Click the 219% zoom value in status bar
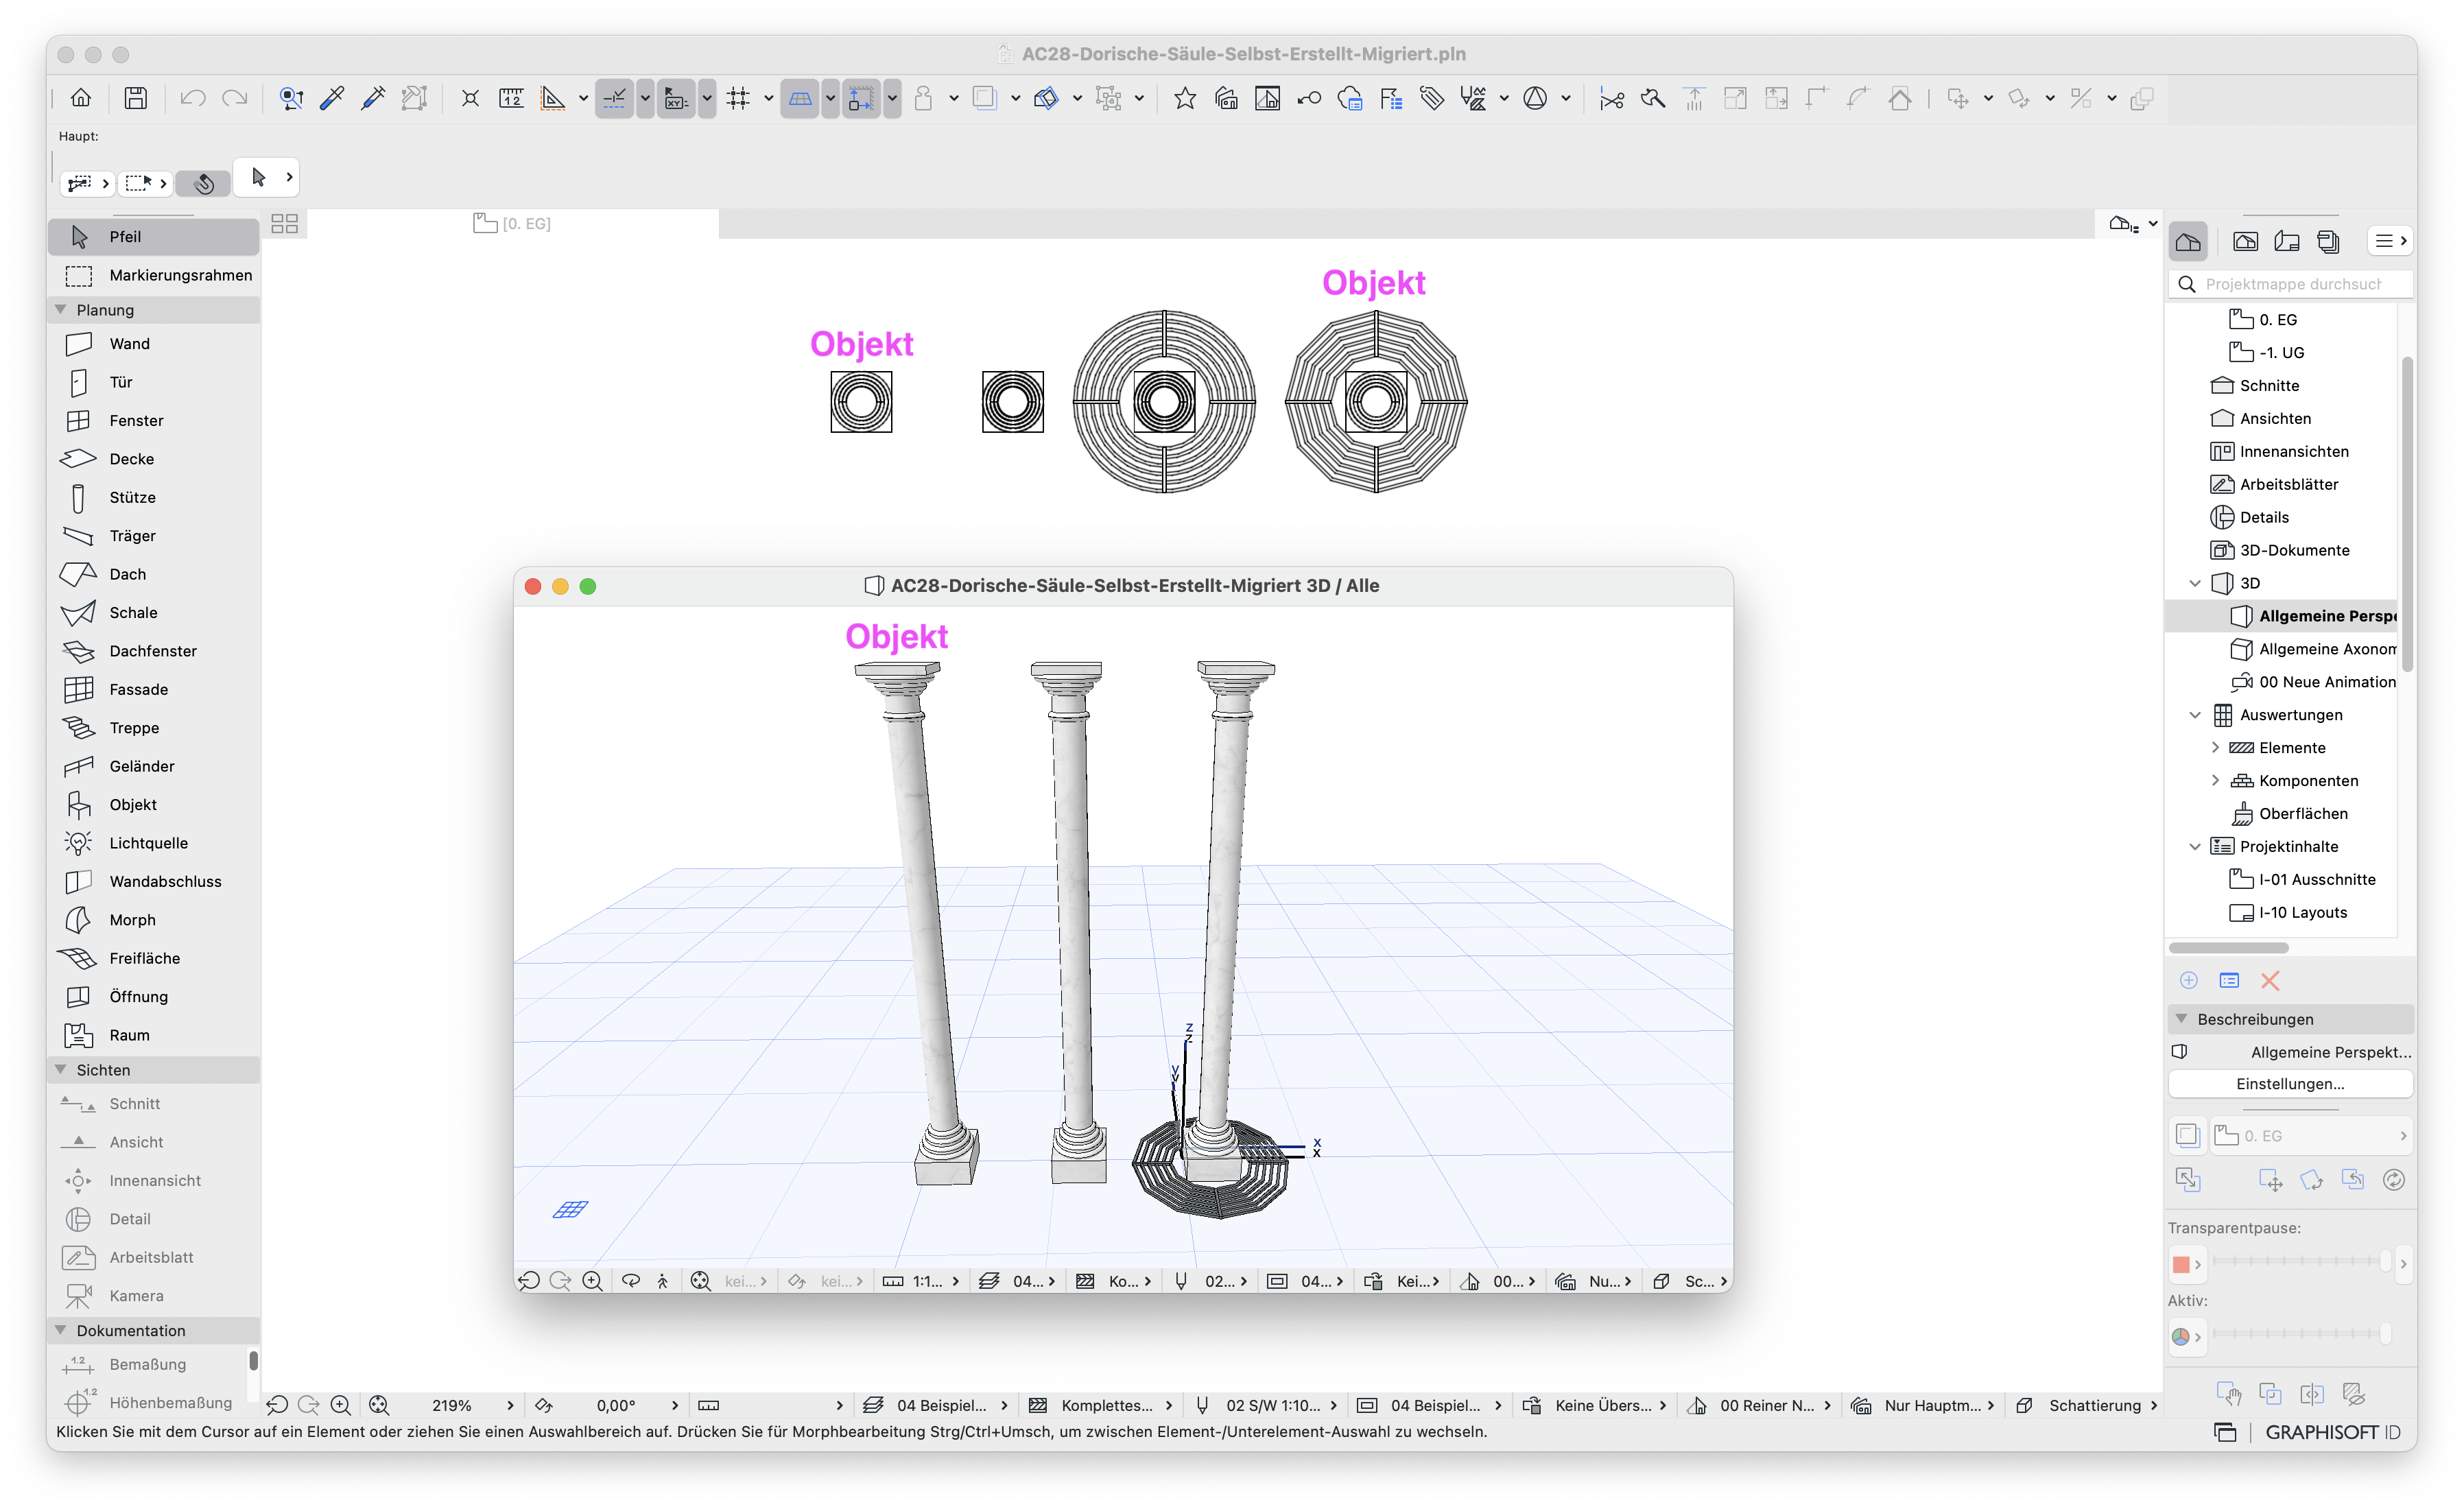The height and width of the screenshot is (1509, 2464). 451,1405
